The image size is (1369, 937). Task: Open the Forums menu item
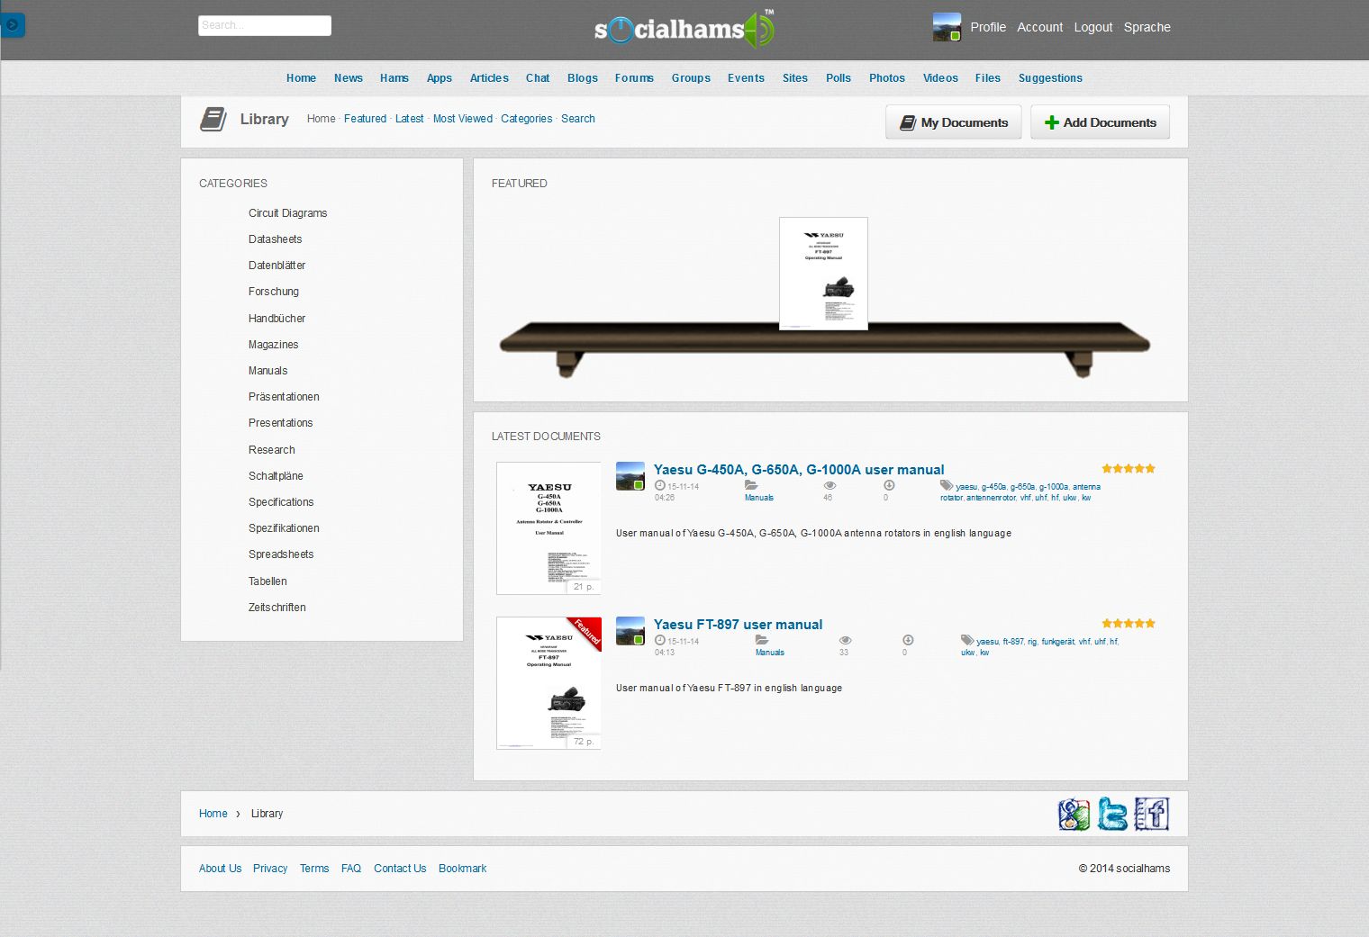(634, 78)
